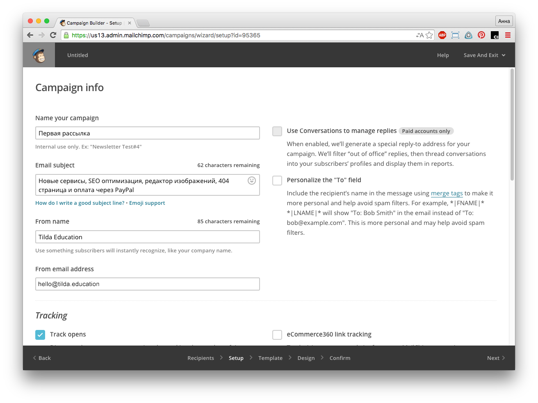Go to the Template step
Screen dimensions: 538x403
point(270,358)
